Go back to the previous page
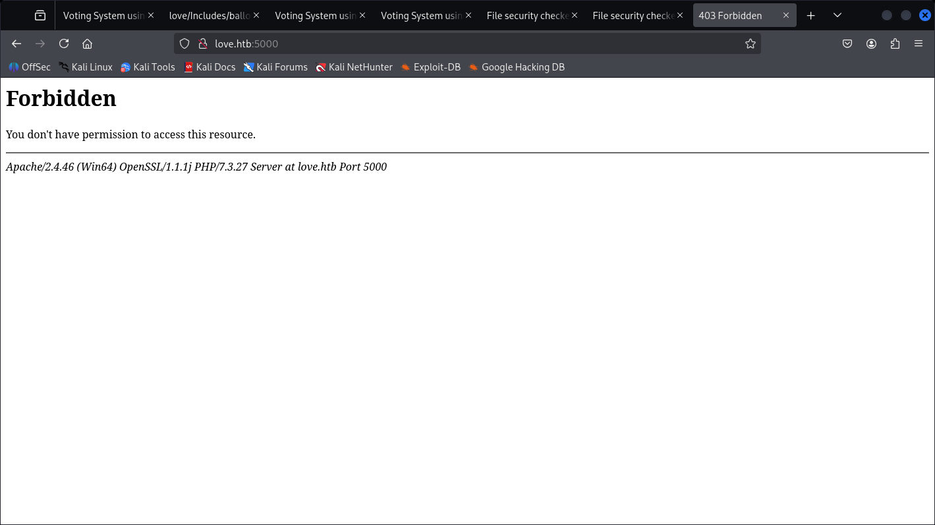This screenshot has width=935, height=525. click(16, 43)
